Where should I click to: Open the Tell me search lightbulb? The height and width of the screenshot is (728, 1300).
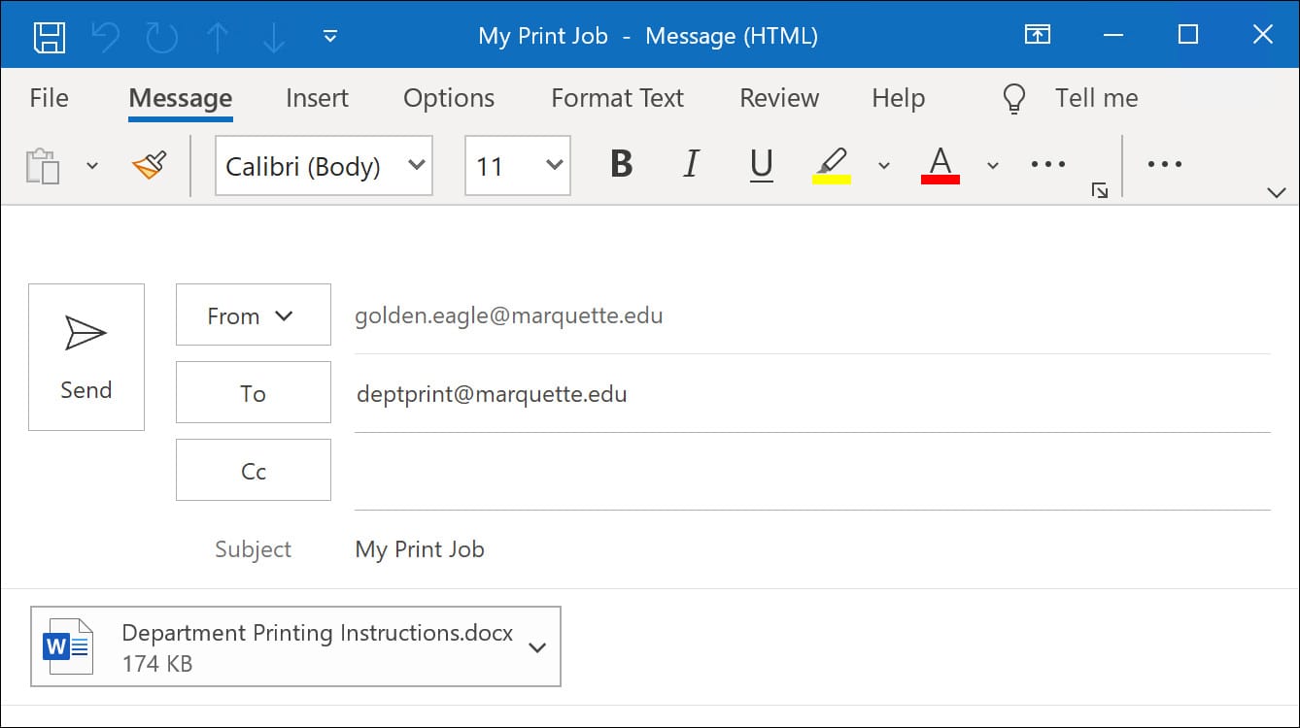1012,97
